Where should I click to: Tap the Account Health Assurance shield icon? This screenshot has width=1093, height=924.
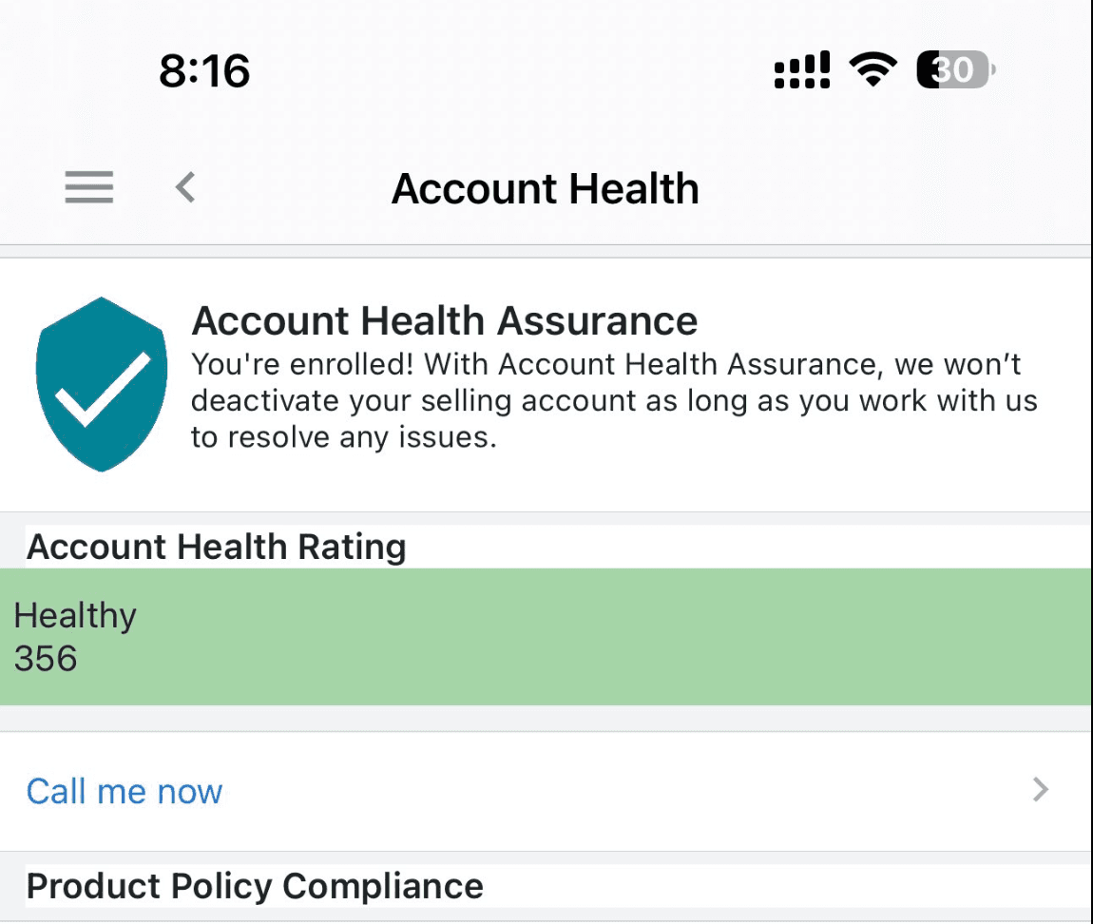tap(102, 383)
